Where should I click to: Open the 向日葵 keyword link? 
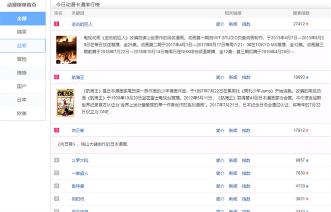tap(78, 131)
